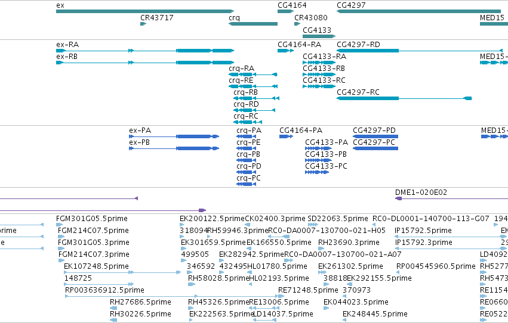Click the RP004545960.5prime EST label
Screen dimensions: 508x323
pyautogui.click(x=436, y=266)
